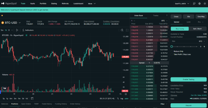Expand chart to fullscreen
This screenshot has width=208, height=108.
127,30
